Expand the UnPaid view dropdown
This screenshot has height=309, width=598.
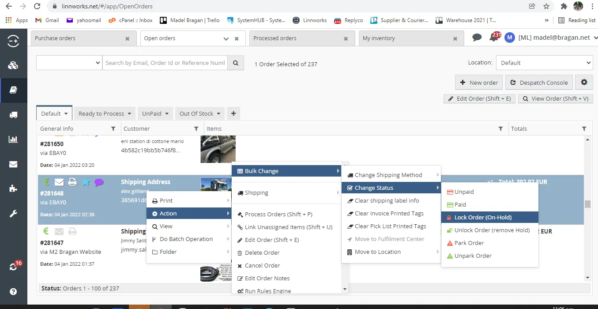coord(167,114)
